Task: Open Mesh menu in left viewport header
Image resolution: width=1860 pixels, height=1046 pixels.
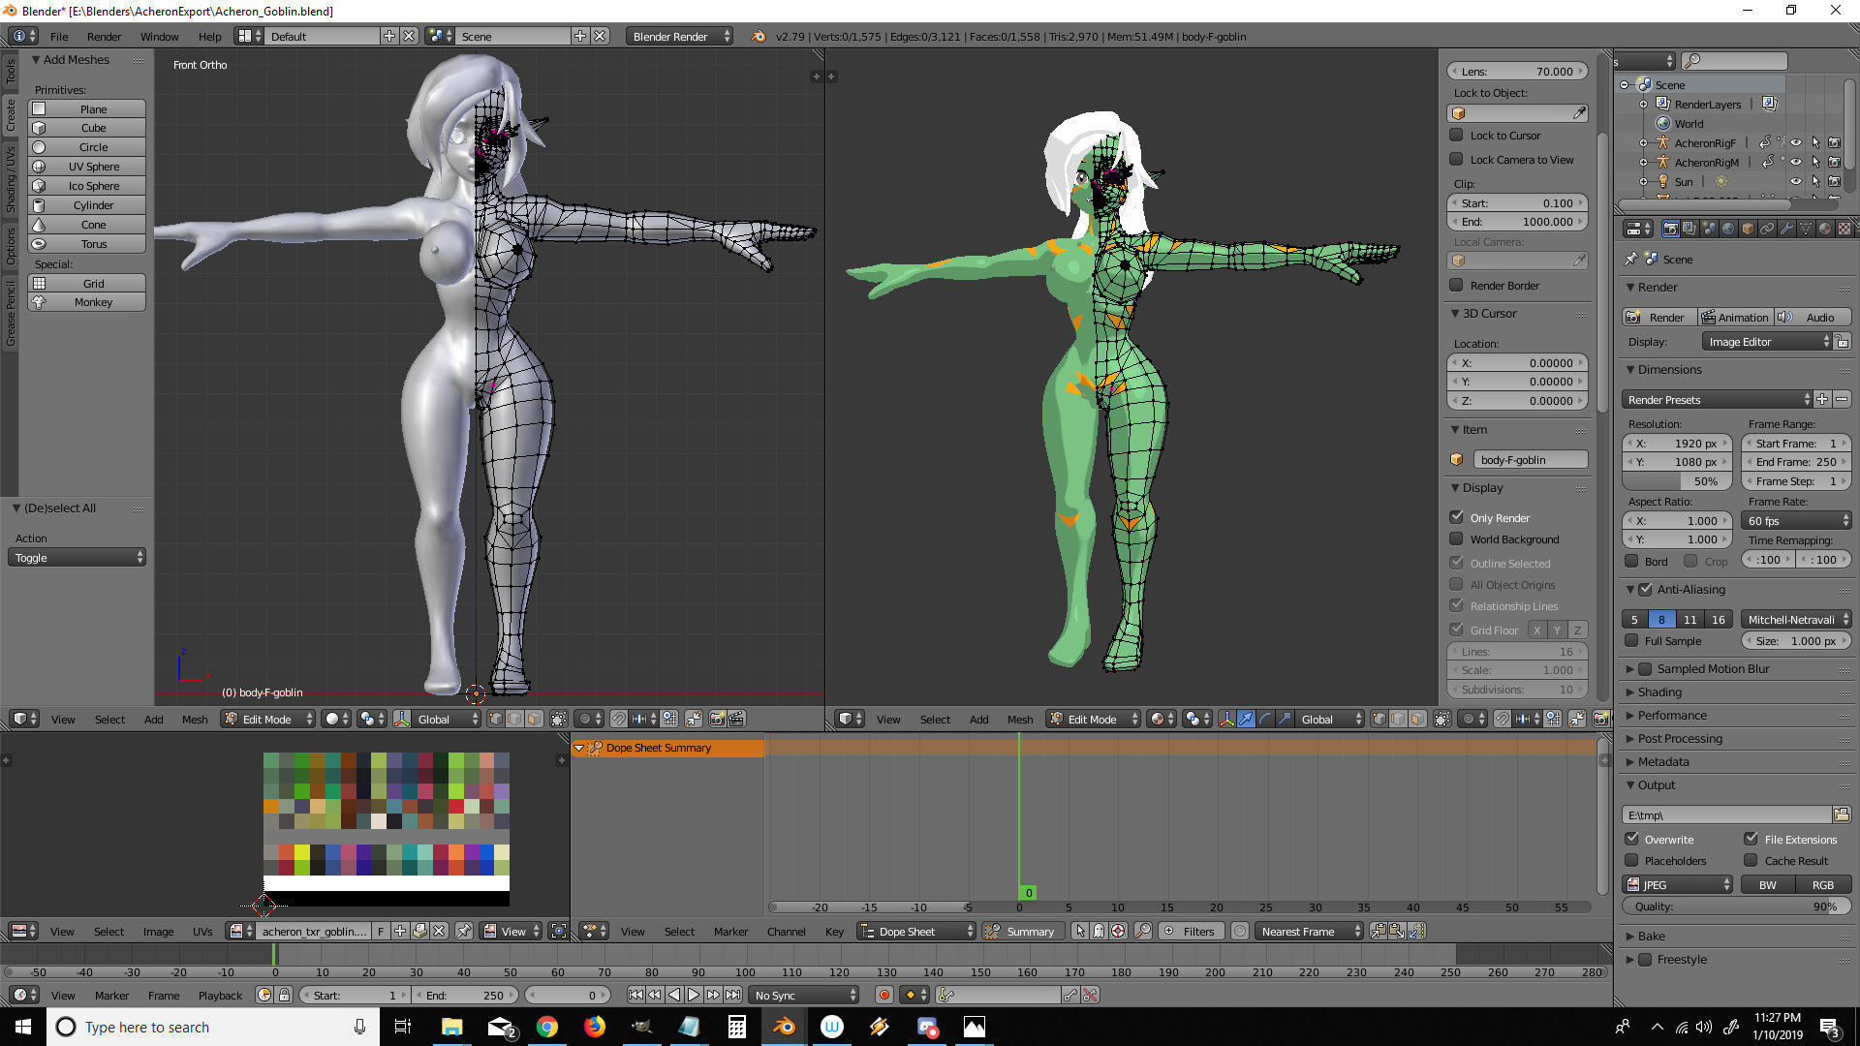Action: tap(195, 719)
